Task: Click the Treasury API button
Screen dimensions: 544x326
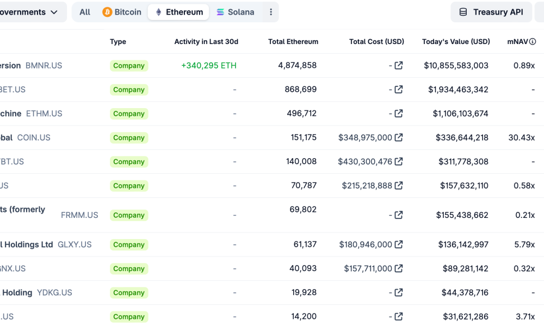Action: (491, 11)
